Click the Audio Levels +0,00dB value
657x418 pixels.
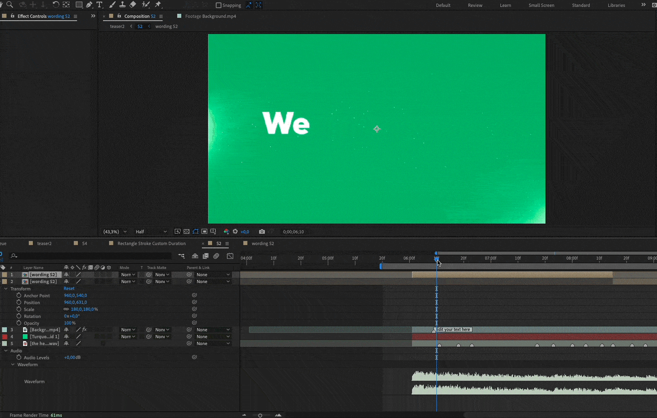point(72,357)
